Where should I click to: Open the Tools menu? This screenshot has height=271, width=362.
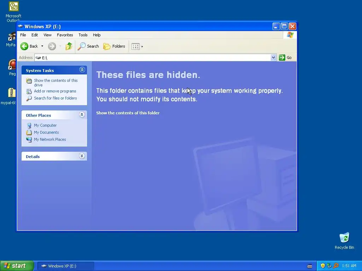[x=83, y=35]
